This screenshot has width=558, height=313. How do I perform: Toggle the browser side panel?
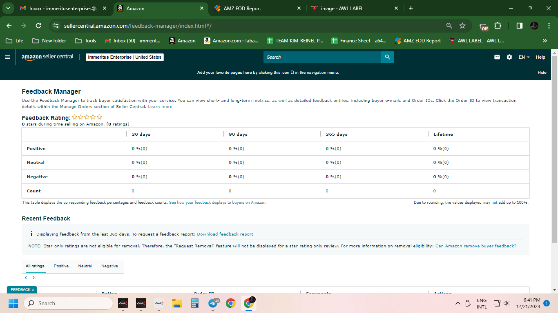click(x=519, y=26)
